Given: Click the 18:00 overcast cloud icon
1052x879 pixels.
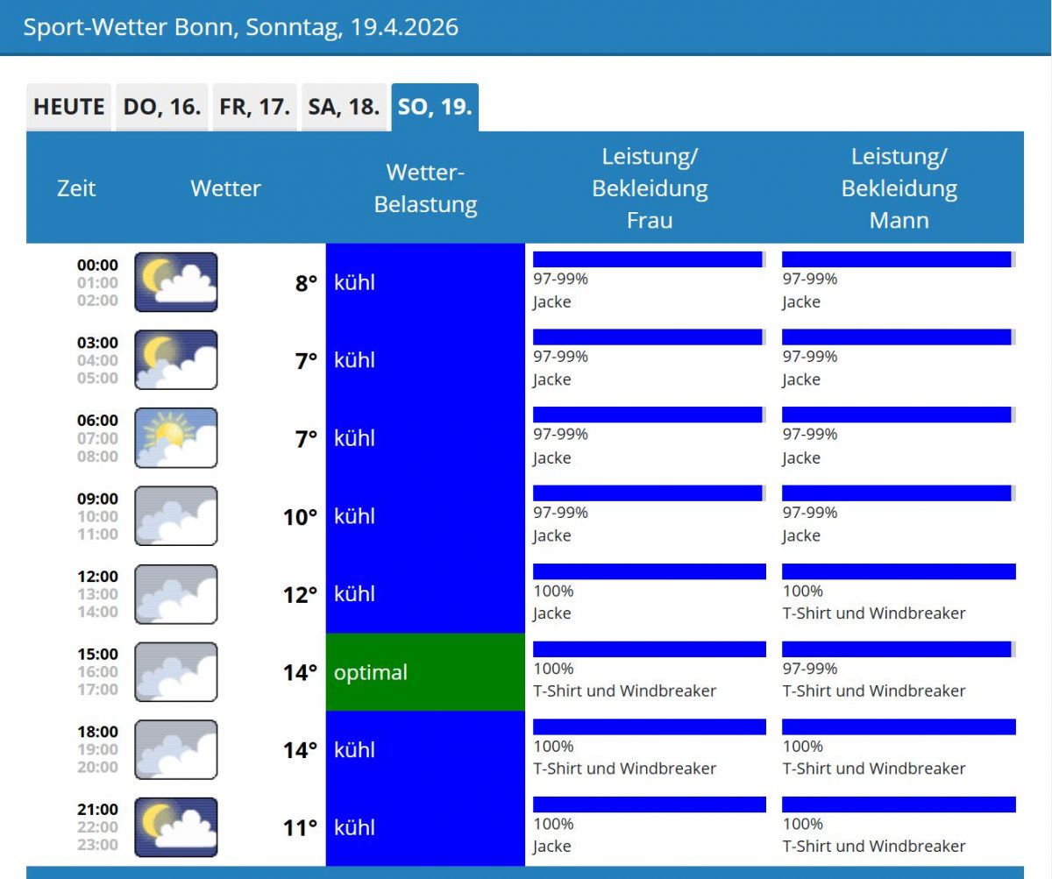Looking at the screenshot, I should (x=175, y=750).
